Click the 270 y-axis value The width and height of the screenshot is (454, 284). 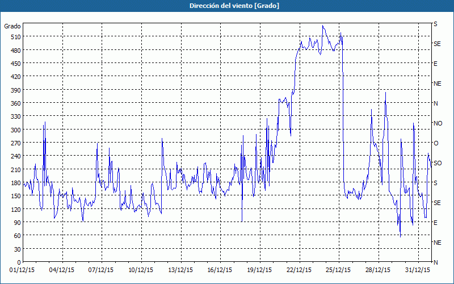point(16,143)
